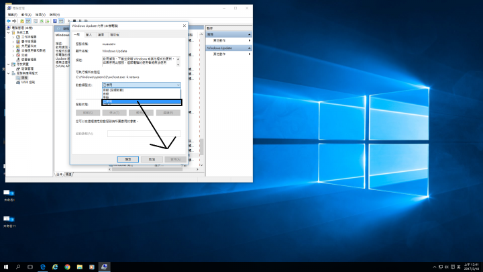Click the Refresh toolbar icon with green arrows
Viewport: 483px width, 272px height.
point(42,21)
